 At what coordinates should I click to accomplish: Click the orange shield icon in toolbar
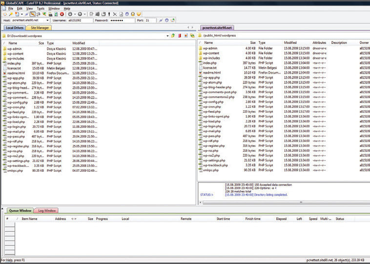[139, 14]
